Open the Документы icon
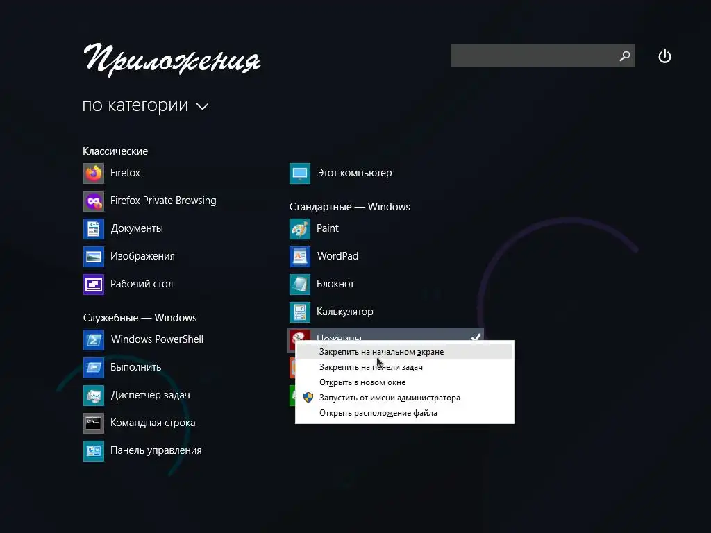The width and height of the screenshot is (711, 533). tap(94, 229)
